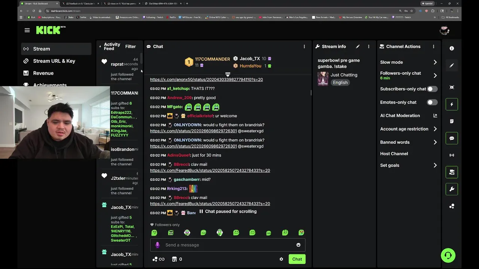
Task: Open Host Channel action
Action: [394, 154]
